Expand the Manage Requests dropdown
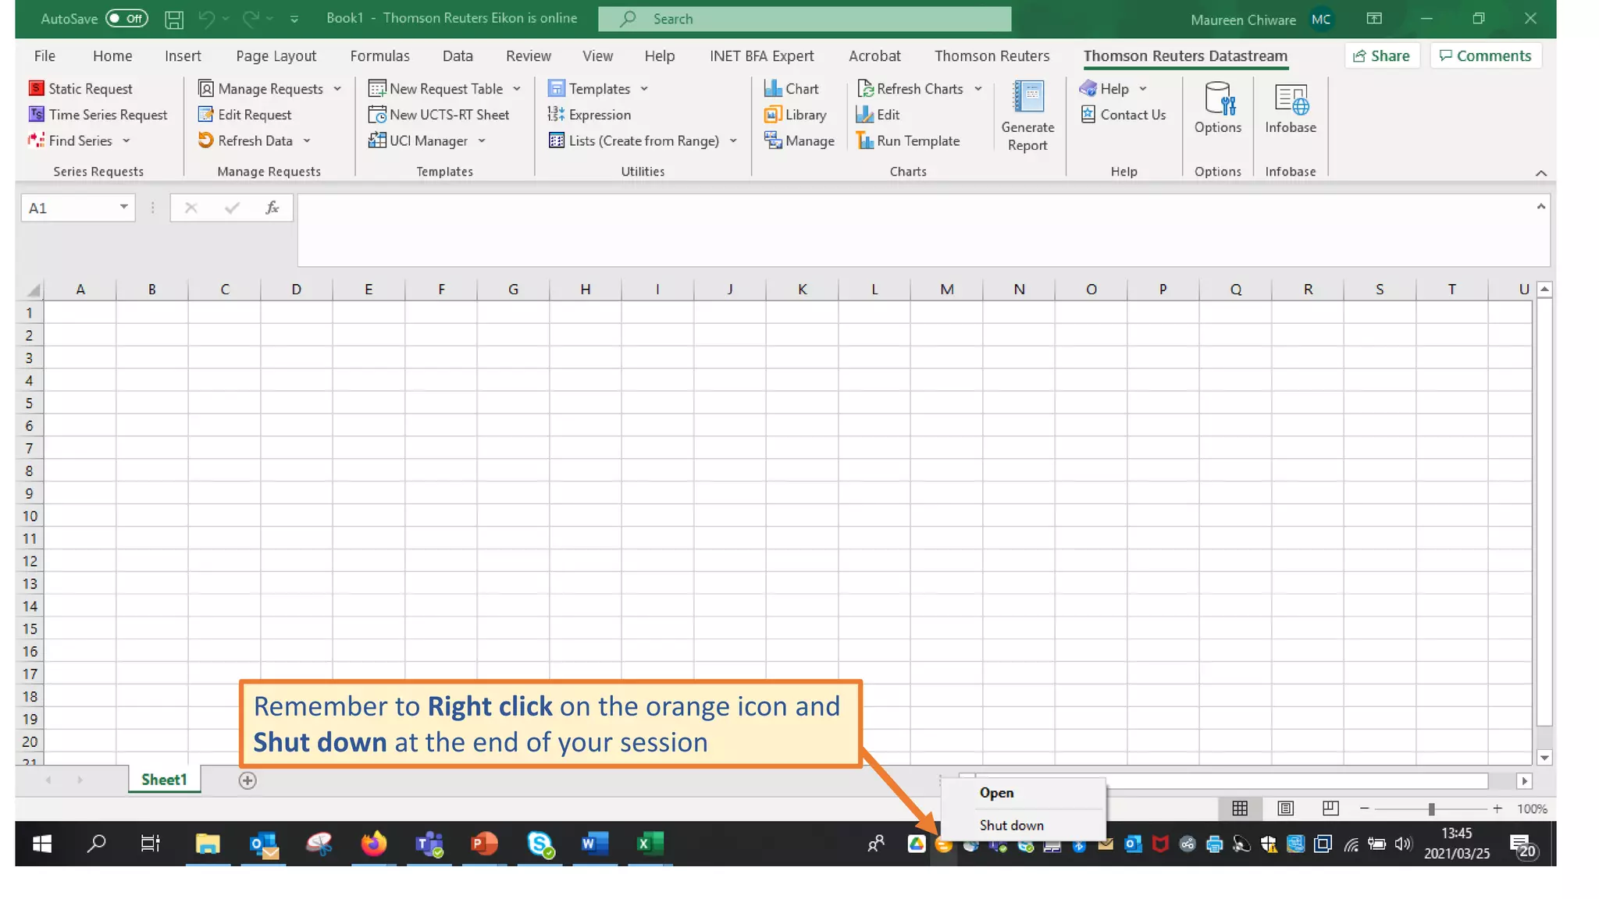The height and width of the screenshot is (899, 1599). (337, 89)
